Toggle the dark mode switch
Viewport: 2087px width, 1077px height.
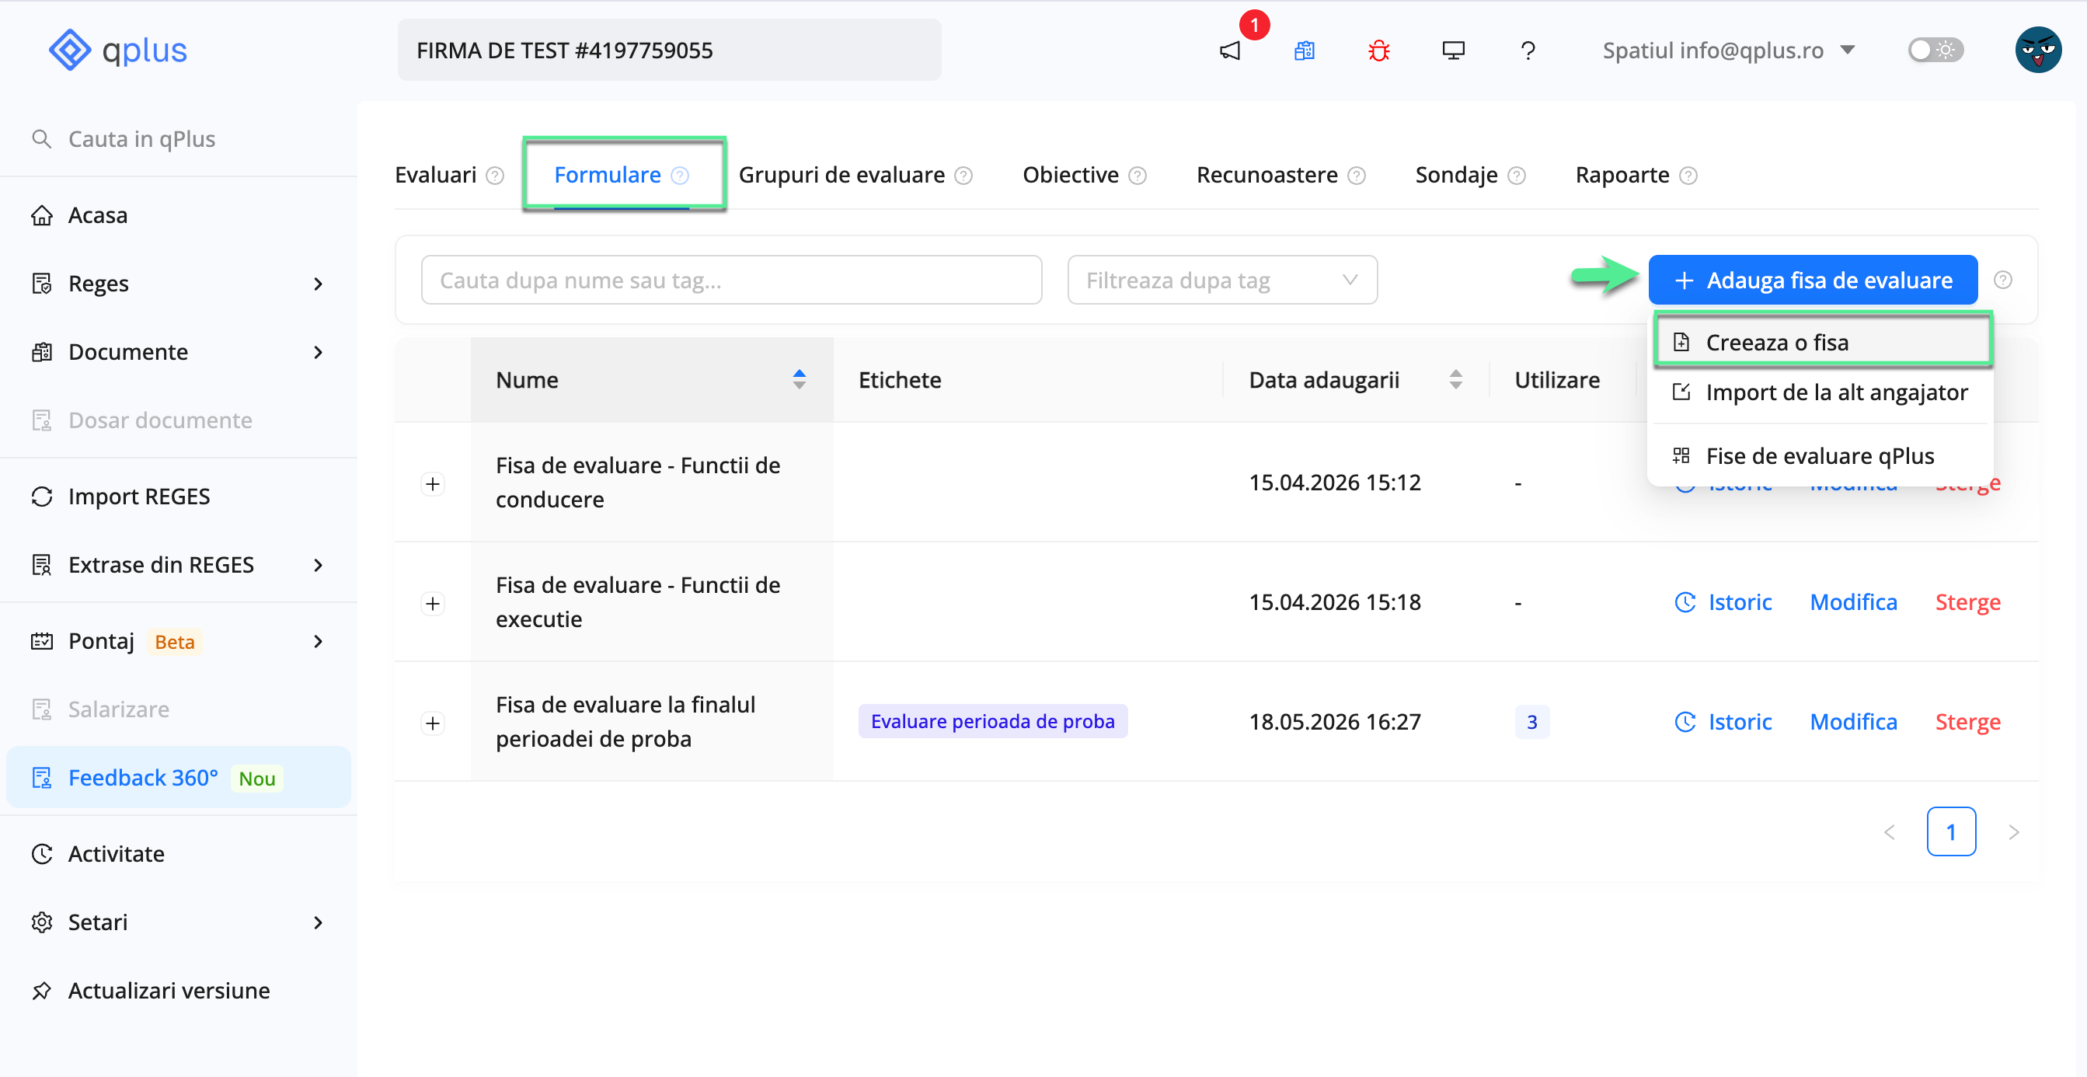click(x=1935, y=51)
